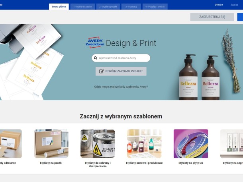Select the Etykiety adresowe thumbnail
Viewport: 243px width, 182px height.
10,143
